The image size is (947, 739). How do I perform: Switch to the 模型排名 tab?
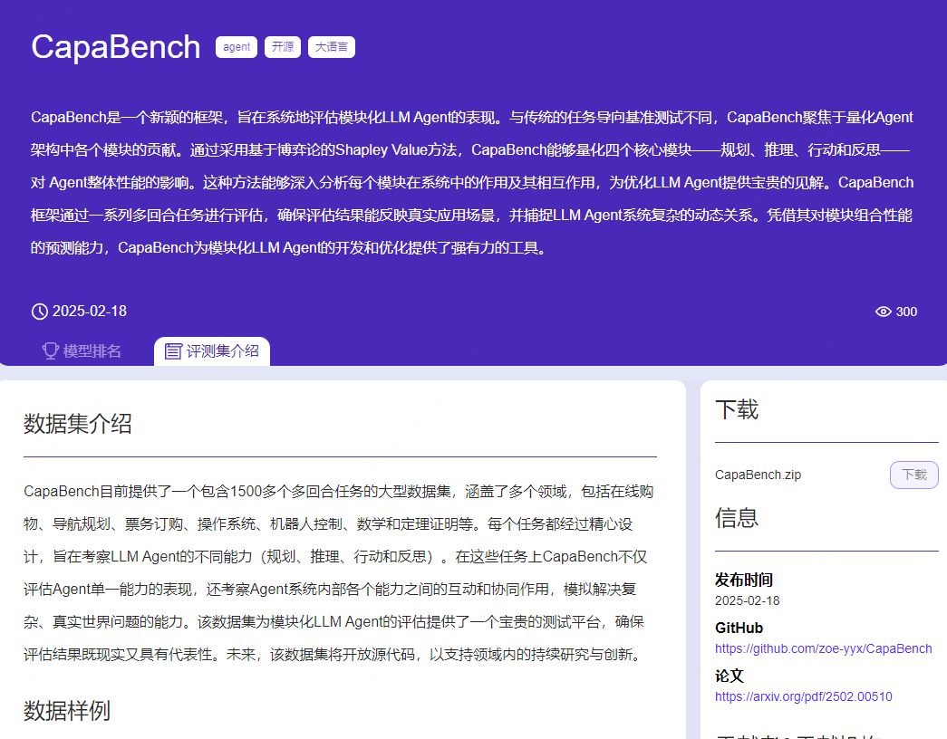click(82, 350)
